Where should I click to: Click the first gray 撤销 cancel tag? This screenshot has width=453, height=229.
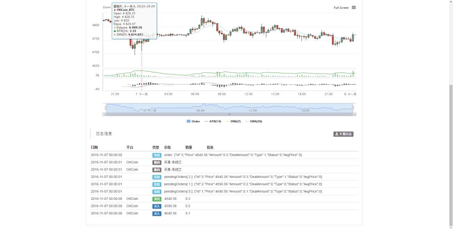click(x=157, y=162)
